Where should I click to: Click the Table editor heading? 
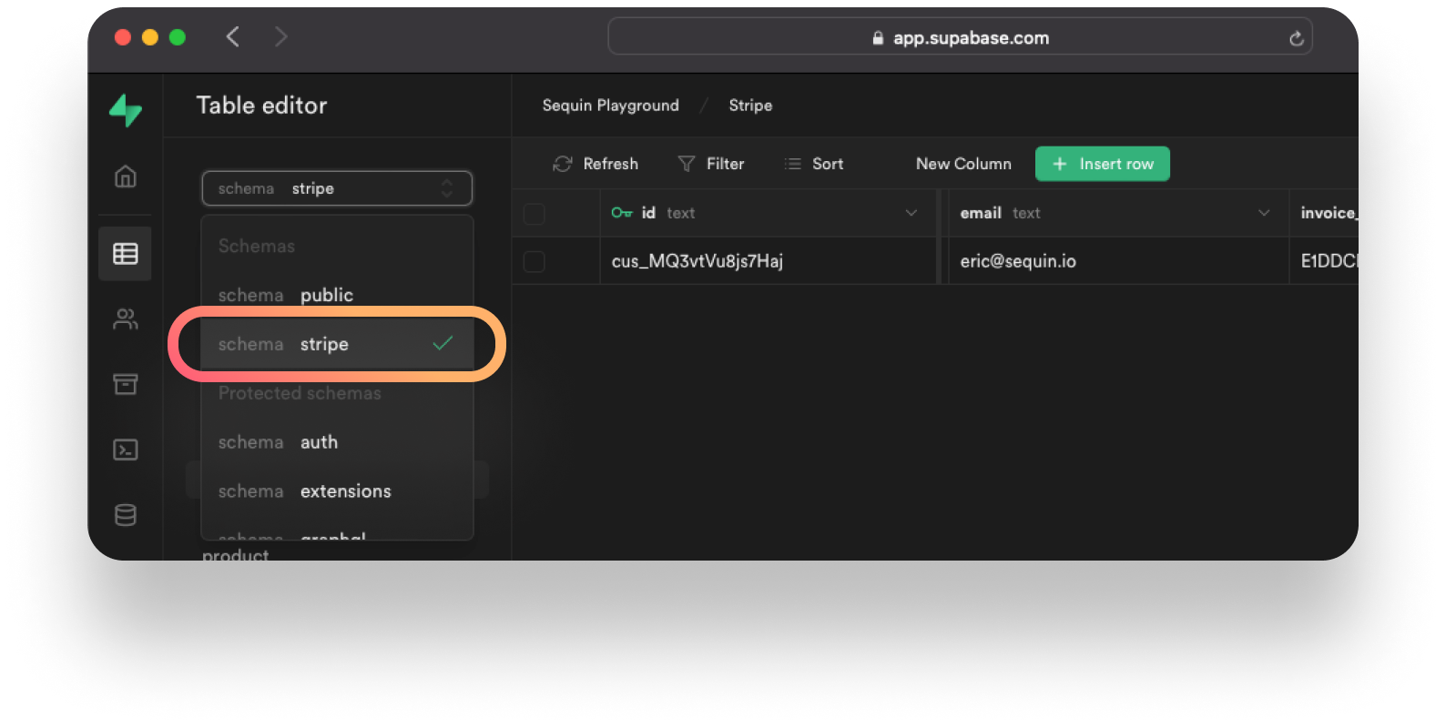coord(261,106)
